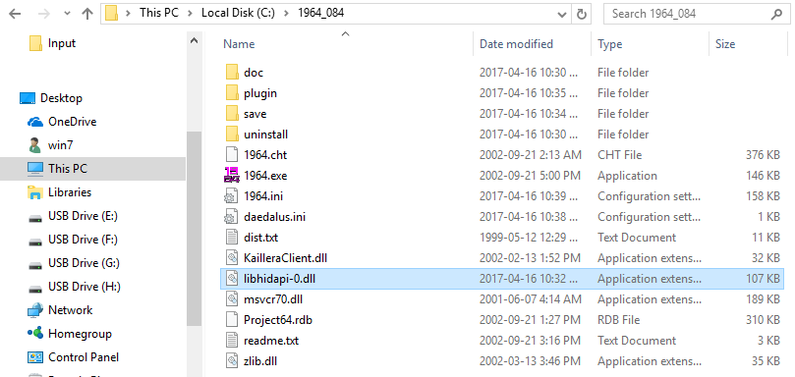Viewport: 795px width, 377px height.
Task: Click the CHT File type cell
Action: 619,155
